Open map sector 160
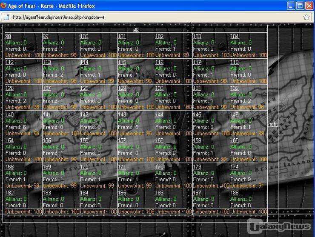 (x=235, y=140)
